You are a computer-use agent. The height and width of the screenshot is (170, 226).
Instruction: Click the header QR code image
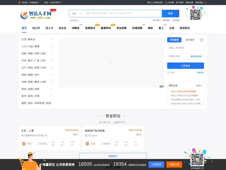pos(195,14)
